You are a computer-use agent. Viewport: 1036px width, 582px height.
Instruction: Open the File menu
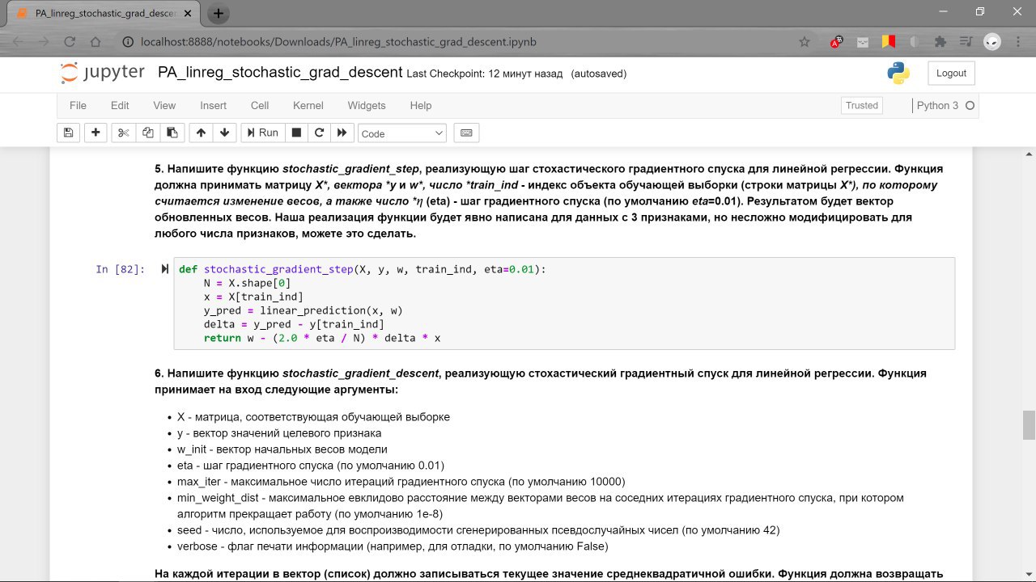pos(78,105)
